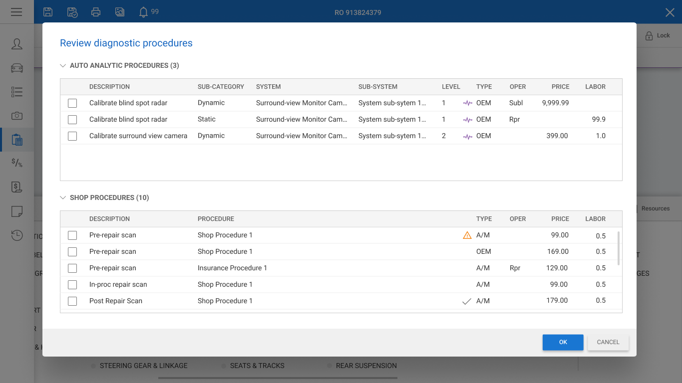Open the camera photos sidebar icon
Image resolution: width=682 pixels, height=383 pixels.
[x=17, y=116]
